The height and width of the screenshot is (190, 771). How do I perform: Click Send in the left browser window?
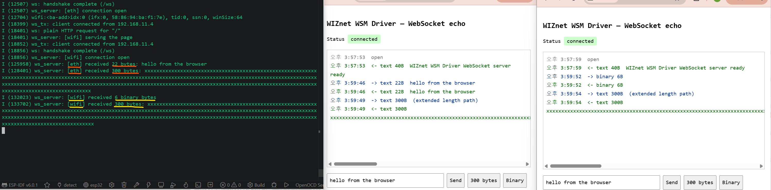[455, 181]
